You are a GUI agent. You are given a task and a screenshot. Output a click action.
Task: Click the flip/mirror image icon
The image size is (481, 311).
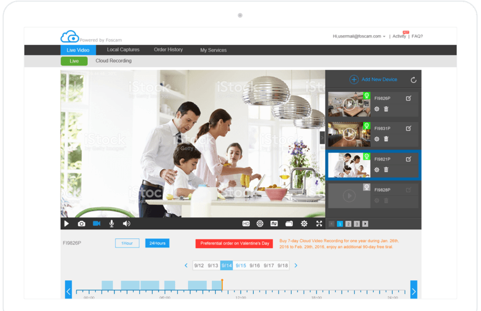pyautogui.click(x=274, y=224)
